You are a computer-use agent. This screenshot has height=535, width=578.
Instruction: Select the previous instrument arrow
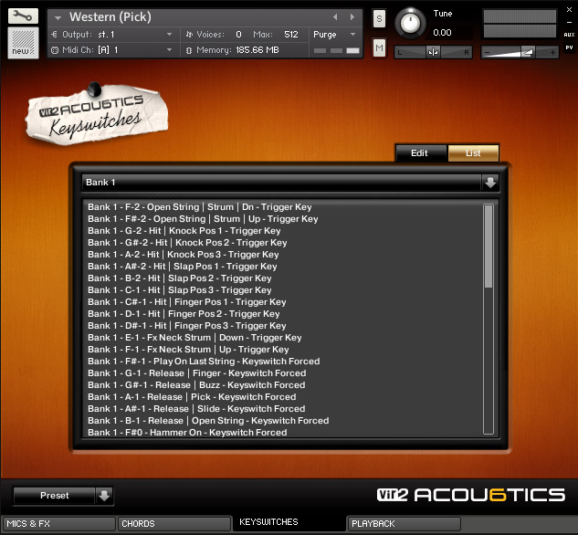point(335,17)
